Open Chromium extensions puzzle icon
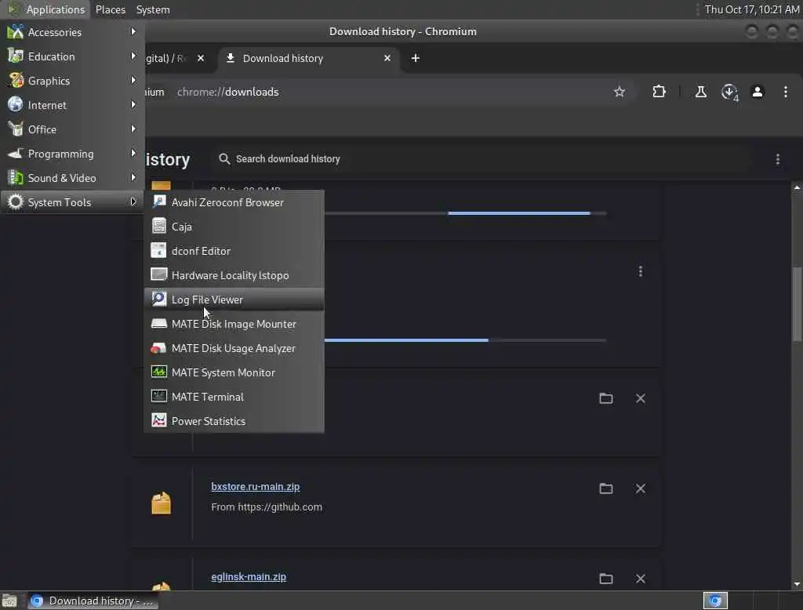 coord(659,92)
